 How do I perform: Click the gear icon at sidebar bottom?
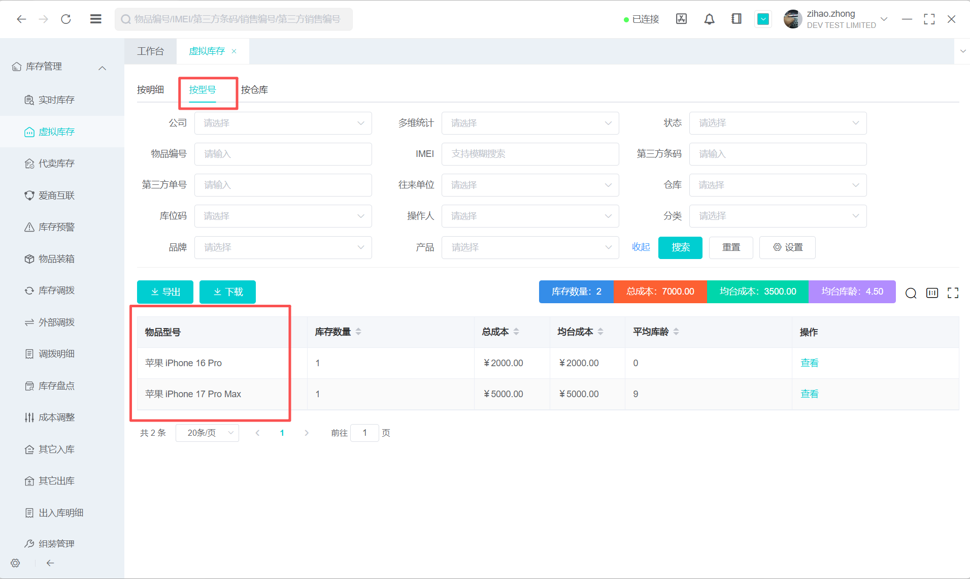15,563
